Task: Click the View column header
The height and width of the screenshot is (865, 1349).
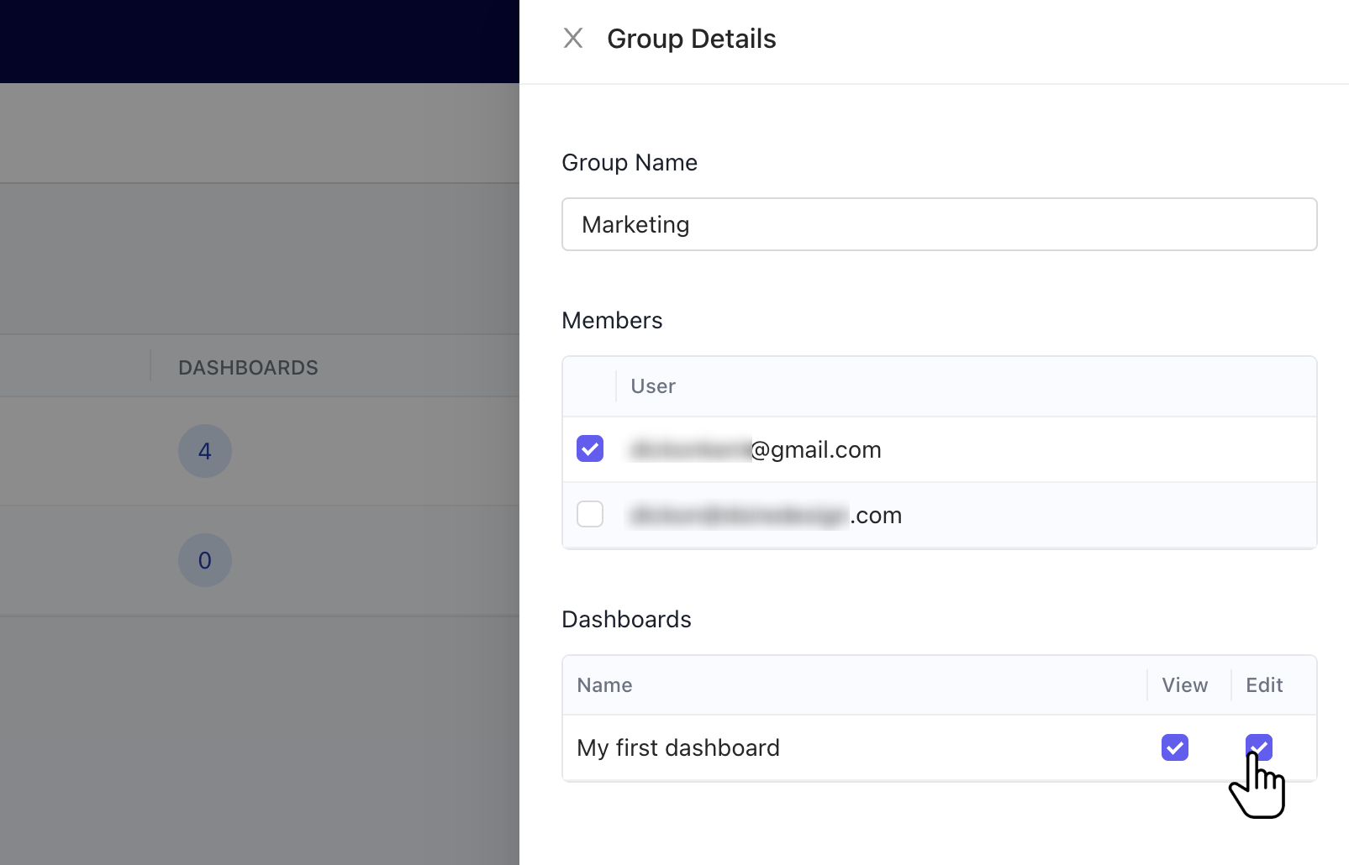Action: pos(1184,685)
